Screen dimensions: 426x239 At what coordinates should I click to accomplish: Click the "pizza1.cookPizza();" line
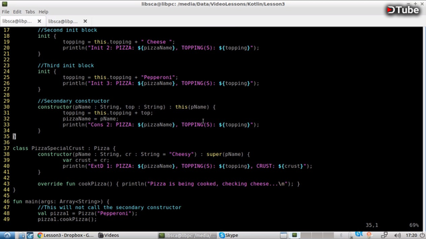pos(67,219)
